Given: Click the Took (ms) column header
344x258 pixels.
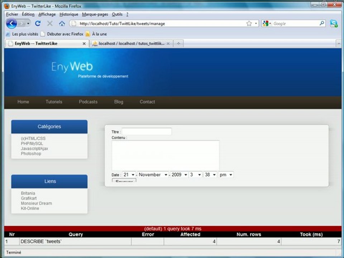Looking at the screenshot, I should 311,234.
